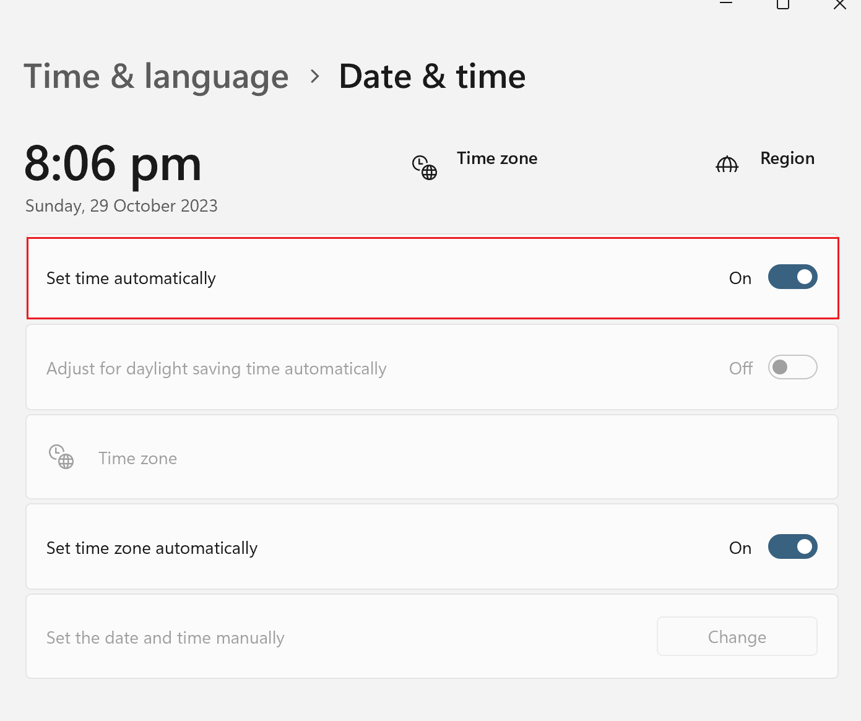Click the highlighted Set time automatically row

point(431,278)
